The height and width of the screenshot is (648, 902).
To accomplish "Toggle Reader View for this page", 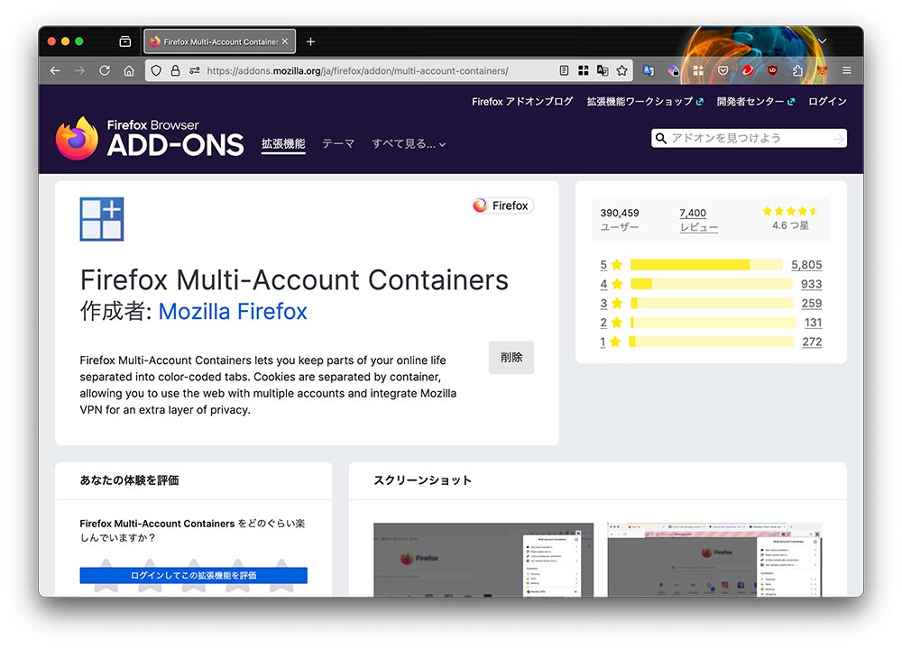I will (x=564, y=70).
